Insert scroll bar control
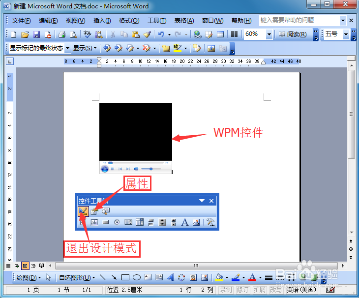 pos(174,222)
